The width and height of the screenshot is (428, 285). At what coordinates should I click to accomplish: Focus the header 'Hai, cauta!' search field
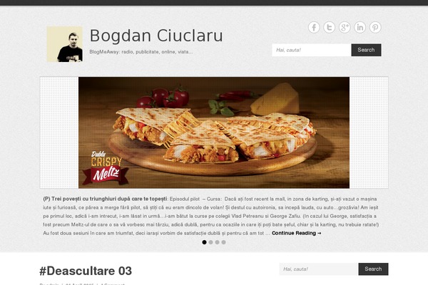click(x=312, y=50)
